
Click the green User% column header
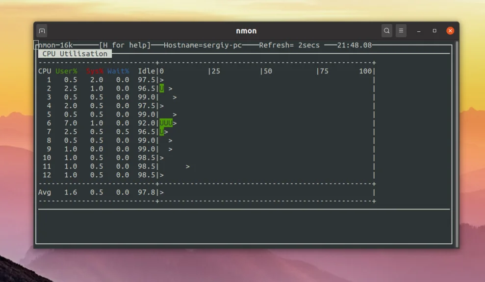point(66,71)
